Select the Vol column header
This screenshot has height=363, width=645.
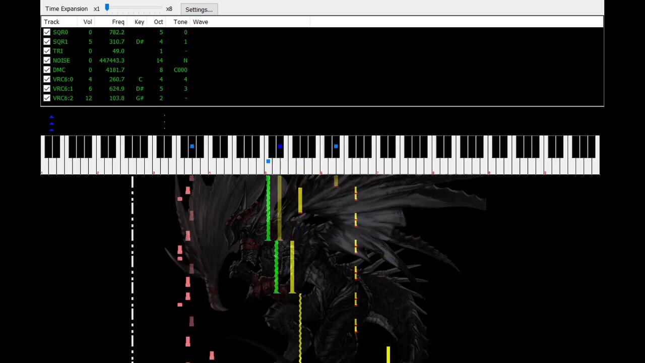88,22
